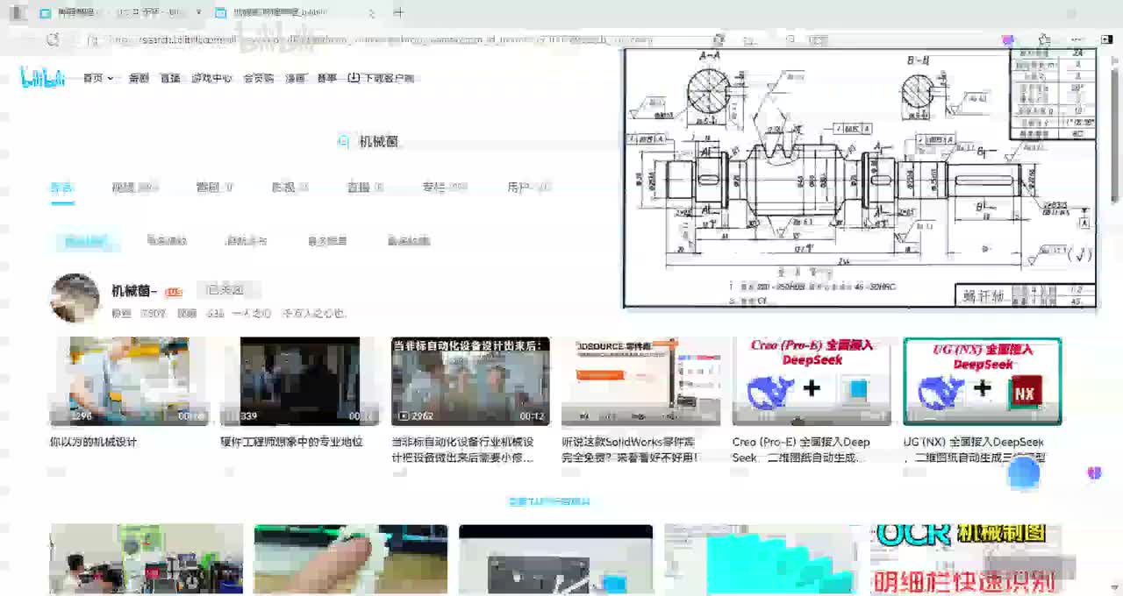This screenshot has height=596, width=1123.
Task: Close the second browser tab
Action: coord(372,13)
